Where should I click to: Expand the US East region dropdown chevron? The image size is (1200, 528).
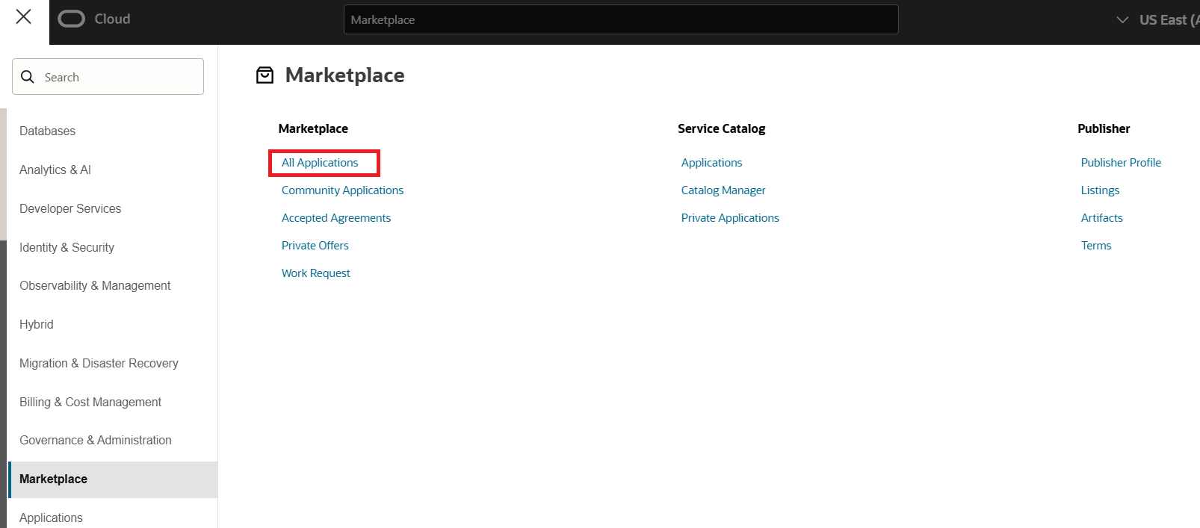[x=1122, y=20]
